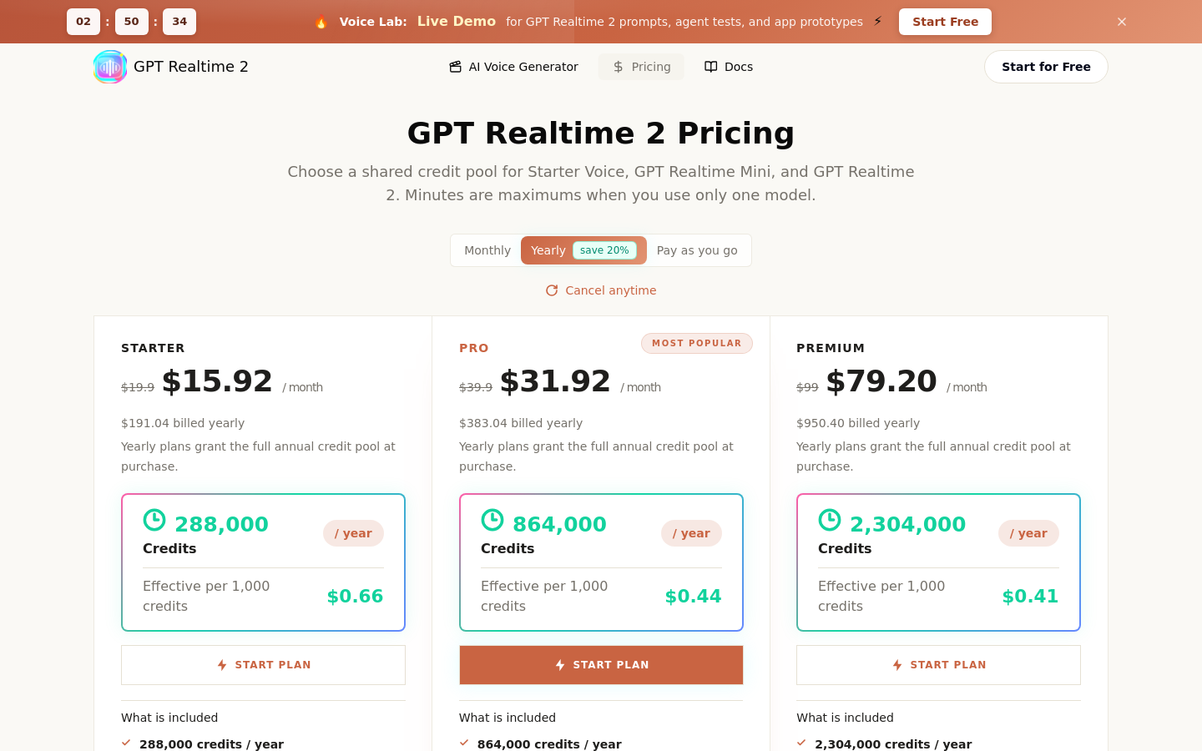Click the STARTER plan heading

153,348
